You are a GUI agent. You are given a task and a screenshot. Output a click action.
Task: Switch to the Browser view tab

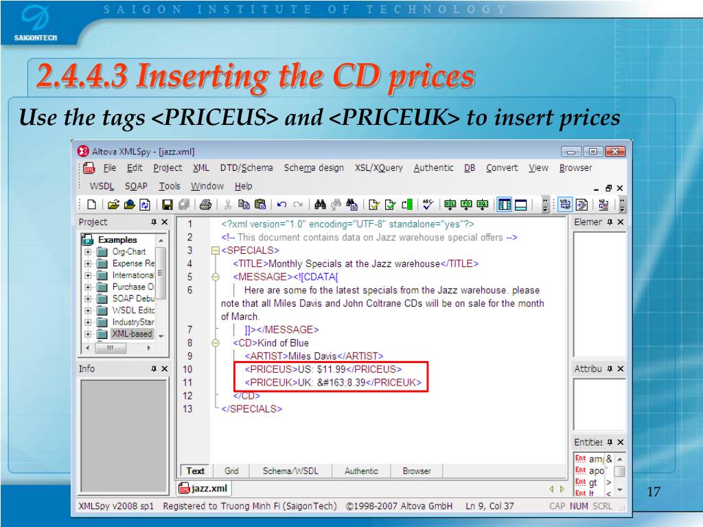pyautogui.click(x=417, y=471)
